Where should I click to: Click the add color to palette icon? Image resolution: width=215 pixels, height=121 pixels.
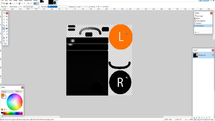[2, 110]
